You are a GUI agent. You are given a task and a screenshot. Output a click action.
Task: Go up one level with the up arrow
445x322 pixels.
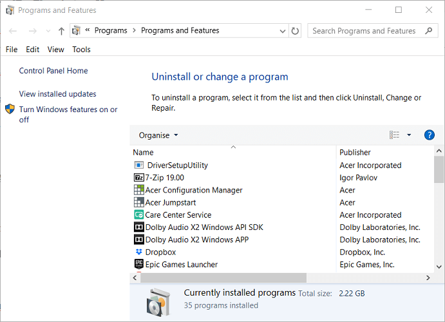pos(61,31)
